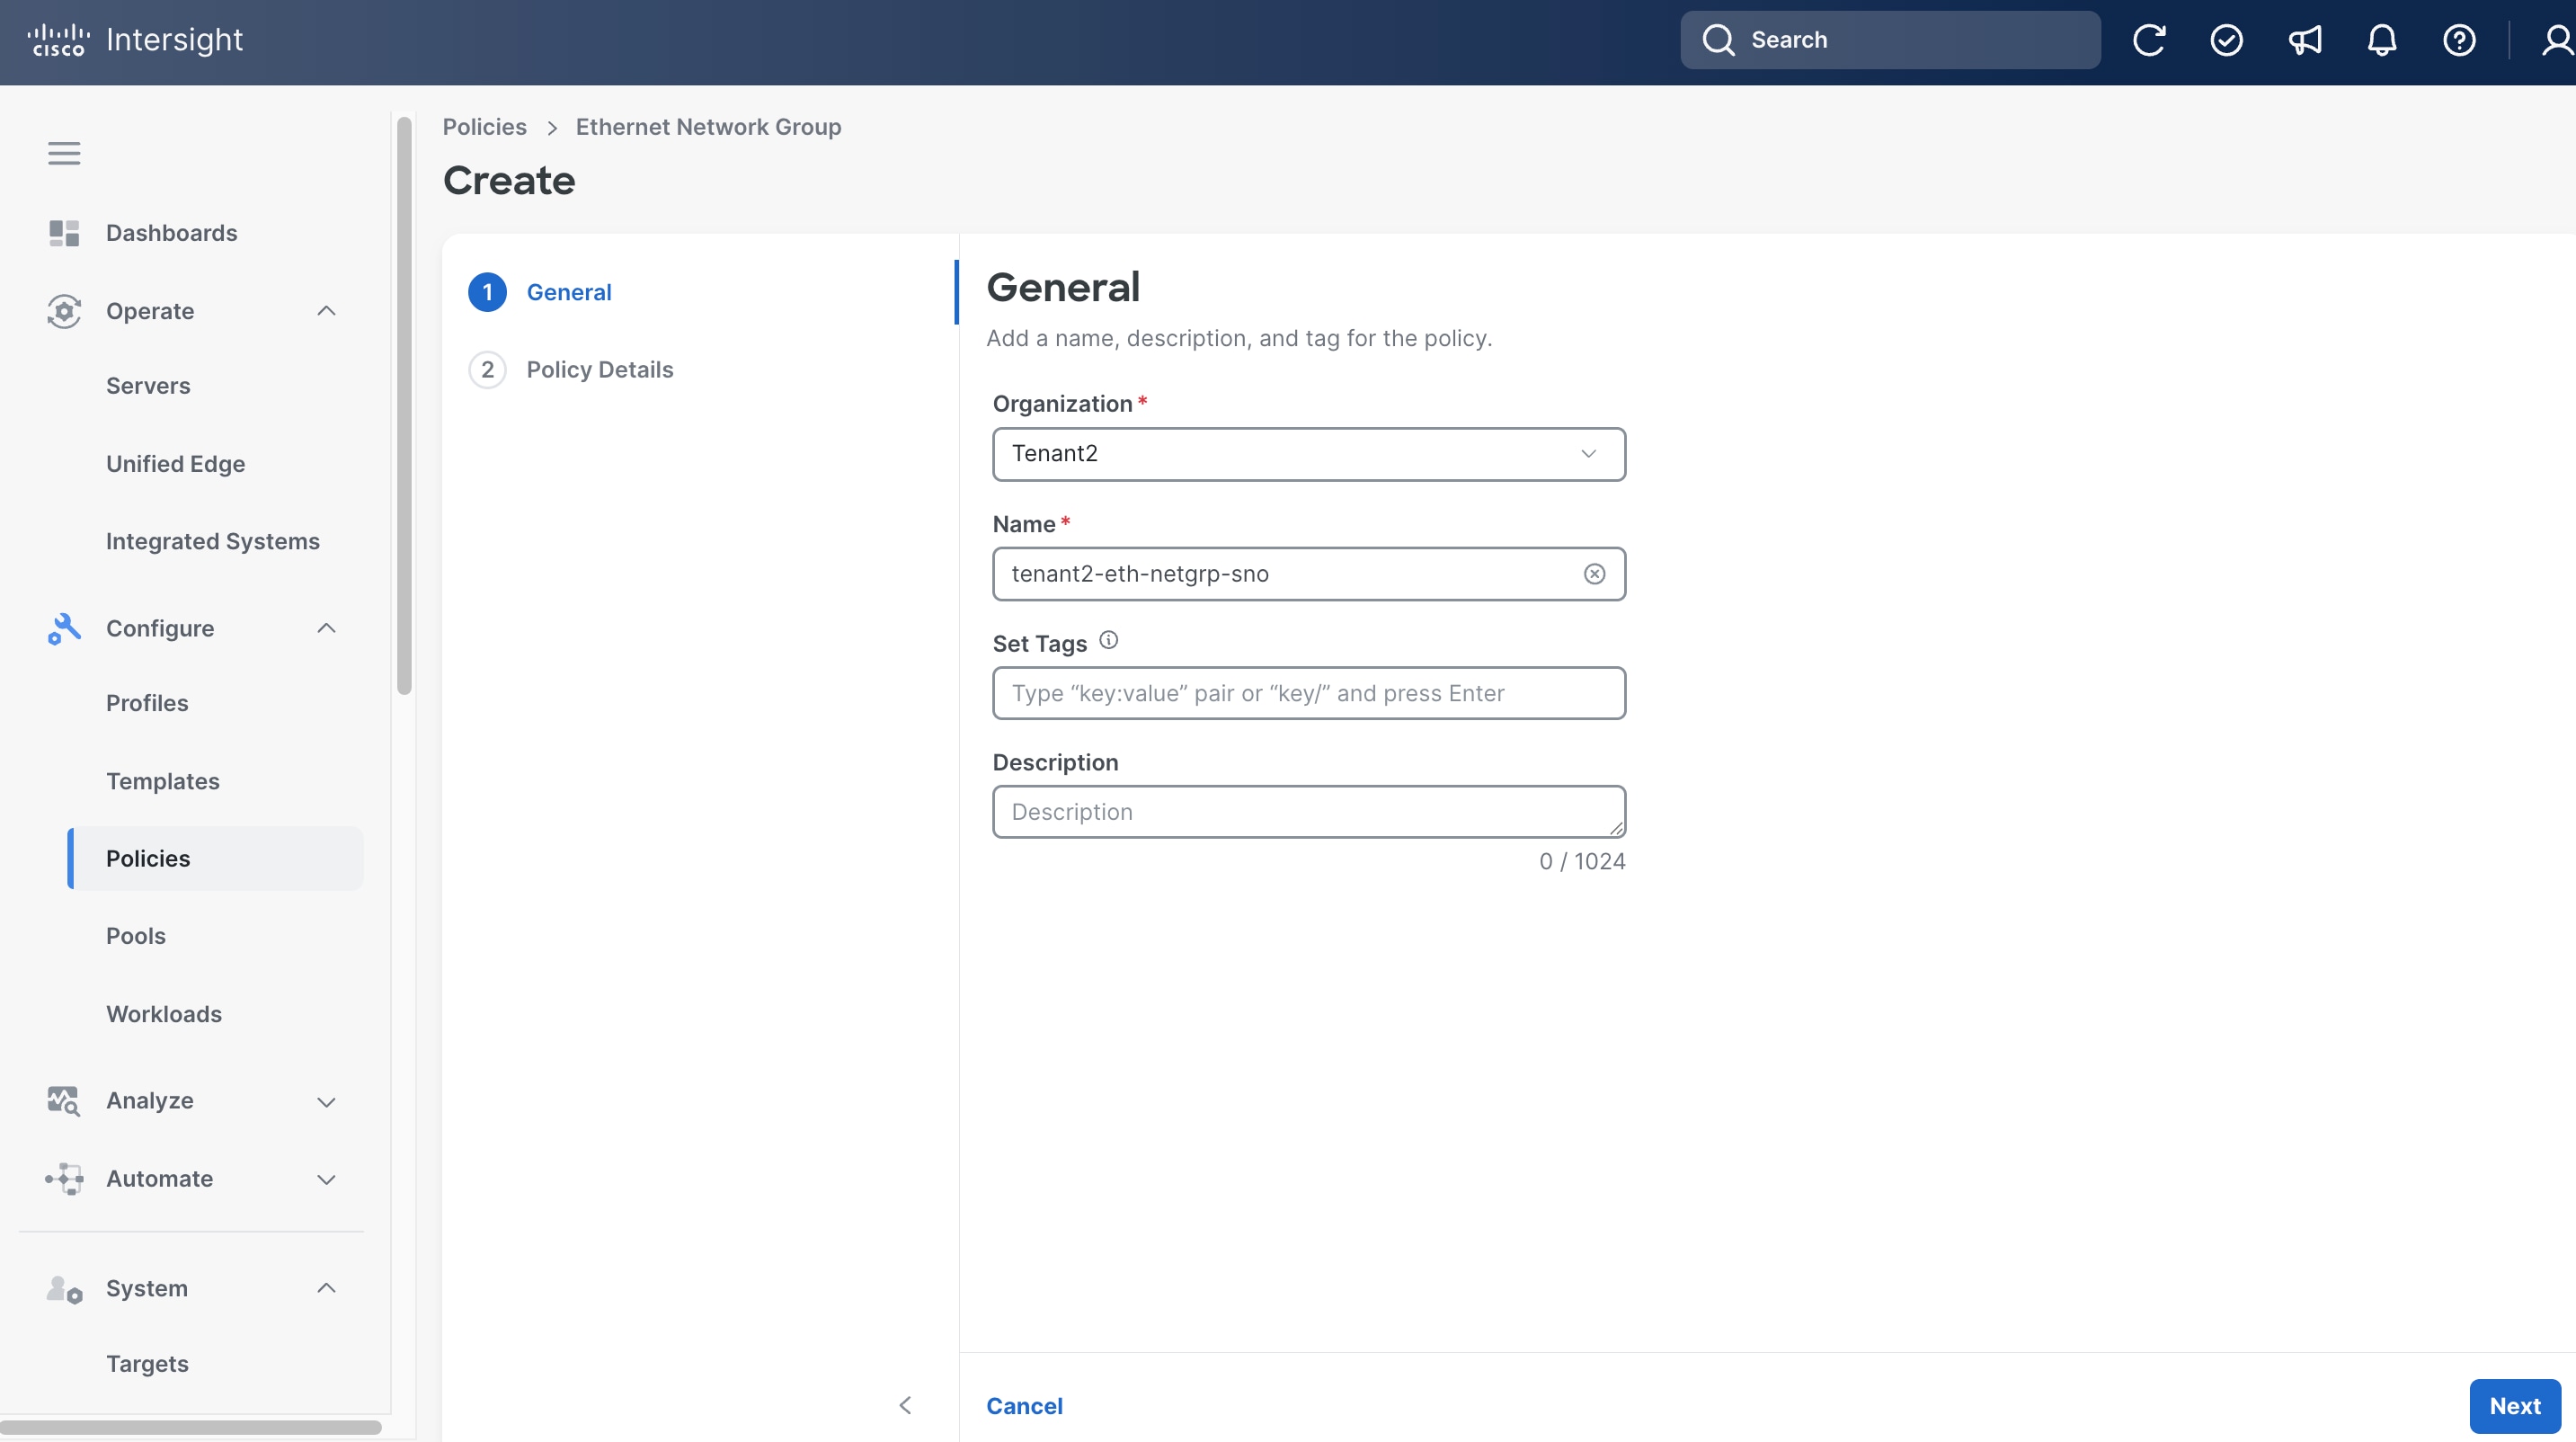Screen dimensions: 2576x1442
Task: Go to Servers in the sidebar
Action: (x=148, y=386)
